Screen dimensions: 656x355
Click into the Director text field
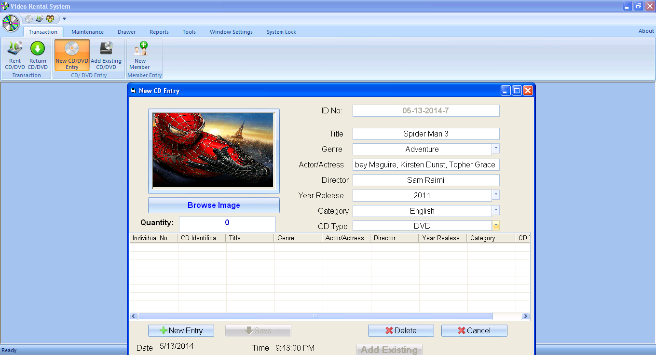pyautogui.click(x=425, y=180)
